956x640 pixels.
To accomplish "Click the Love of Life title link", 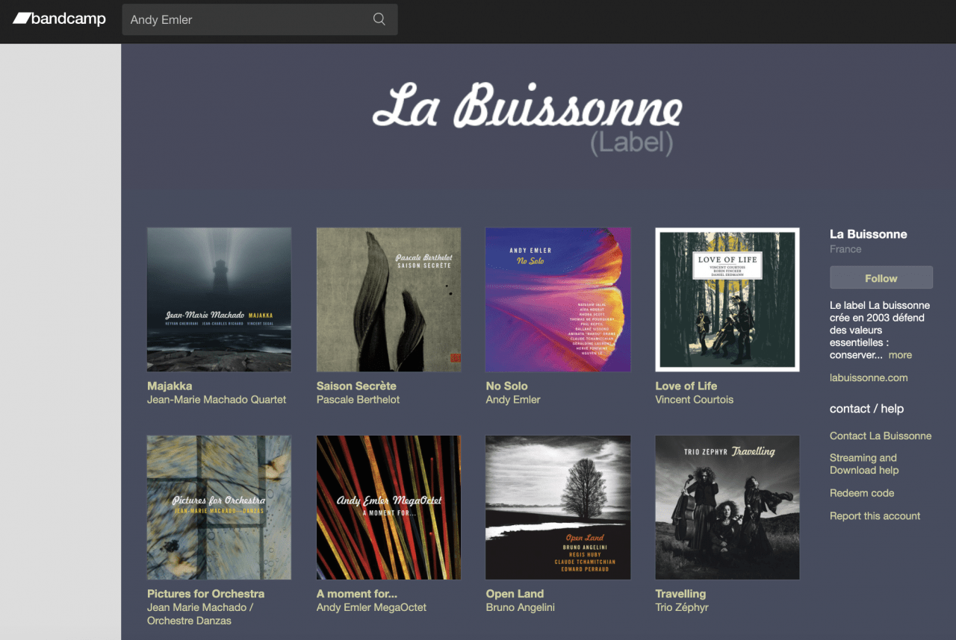I will (686, 386).
